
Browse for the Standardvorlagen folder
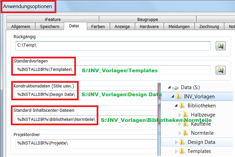point(221,70)
